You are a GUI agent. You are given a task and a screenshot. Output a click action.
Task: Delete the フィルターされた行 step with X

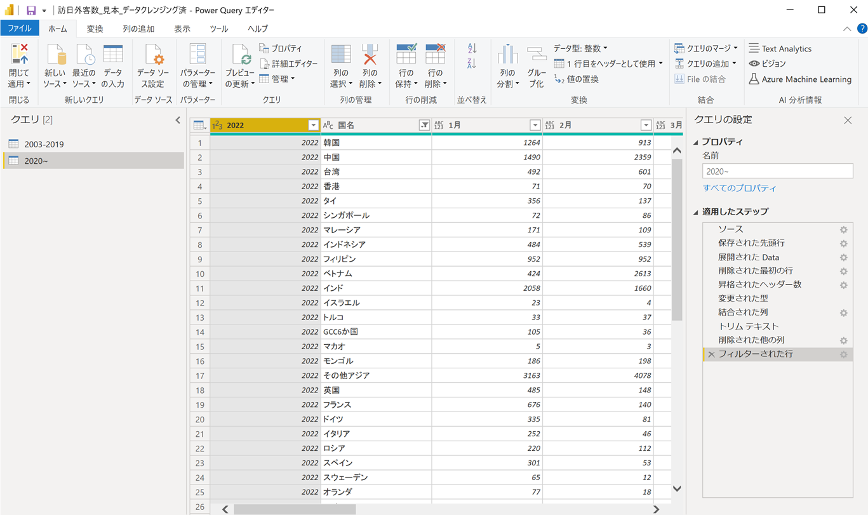click(711, 354)
